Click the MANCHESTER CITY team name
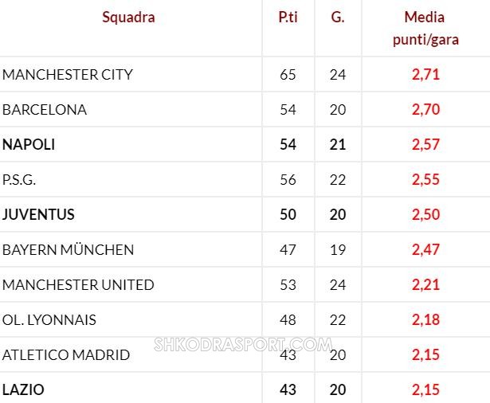This screenshot has height=403, width=490. (x=68, y=75)
